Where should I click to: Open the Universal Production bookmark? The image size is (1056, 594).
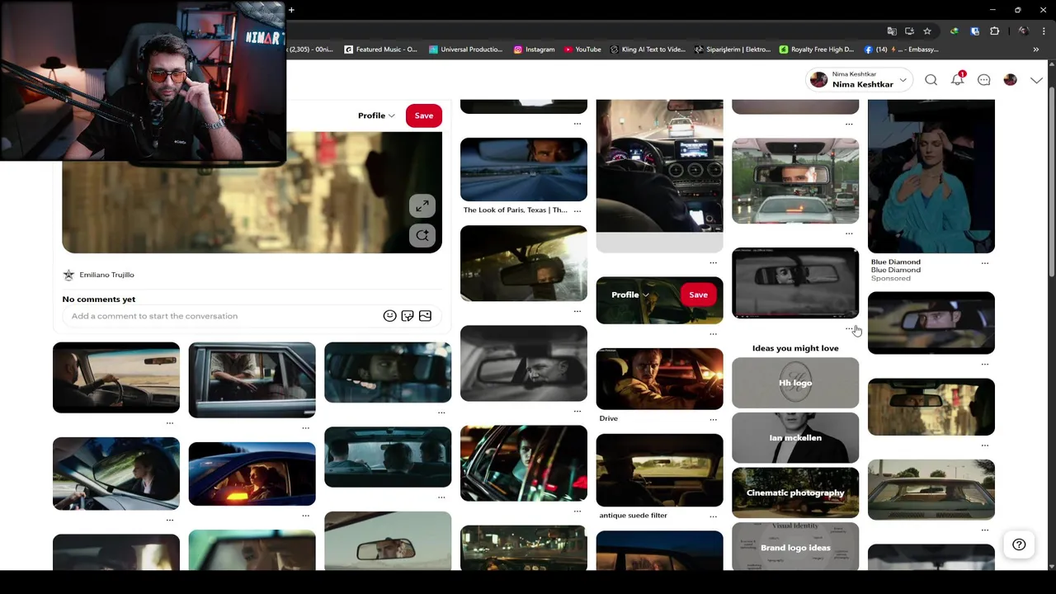[465, 49]
